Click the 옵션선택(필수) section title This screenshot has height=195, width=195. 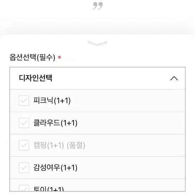tap(32, 57)
